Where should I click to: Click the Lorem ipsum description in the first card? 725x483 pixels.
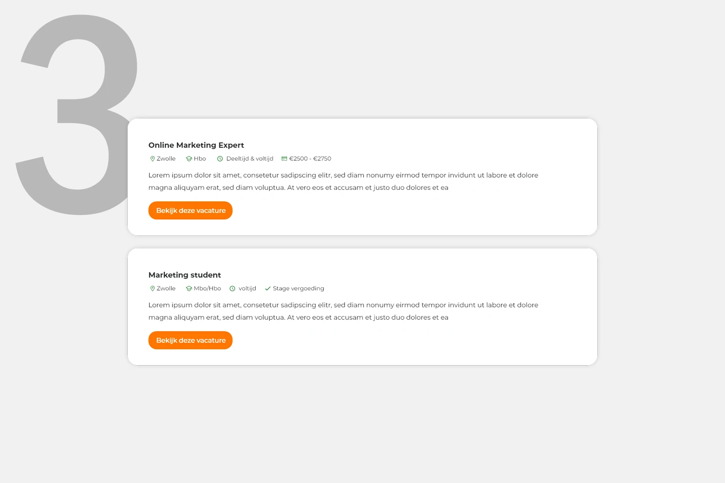point(343,181)
